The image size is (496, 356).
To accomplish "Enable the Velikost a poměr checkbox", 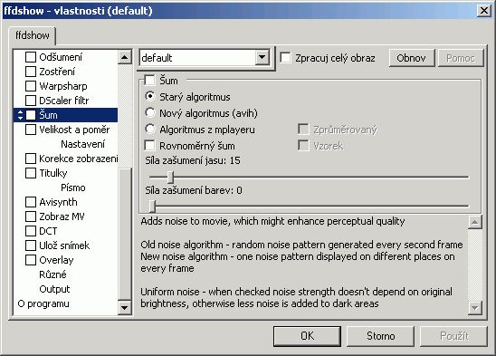I will (31, 130).
